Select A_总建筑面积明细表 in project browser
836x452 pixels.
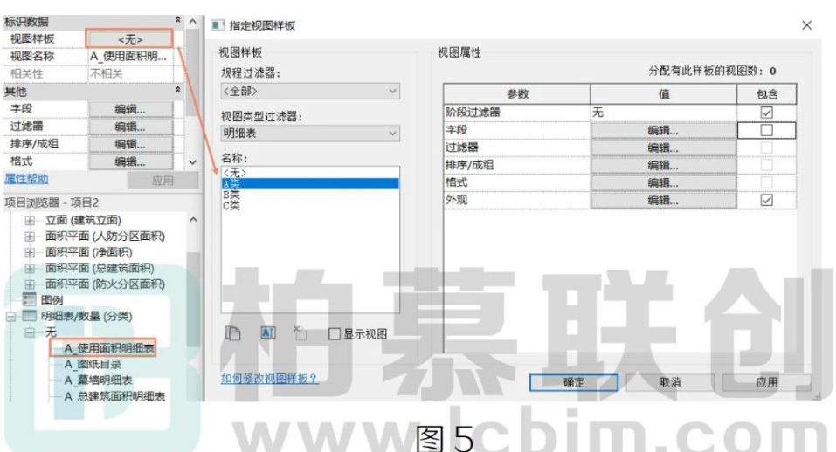coord(114,396)
